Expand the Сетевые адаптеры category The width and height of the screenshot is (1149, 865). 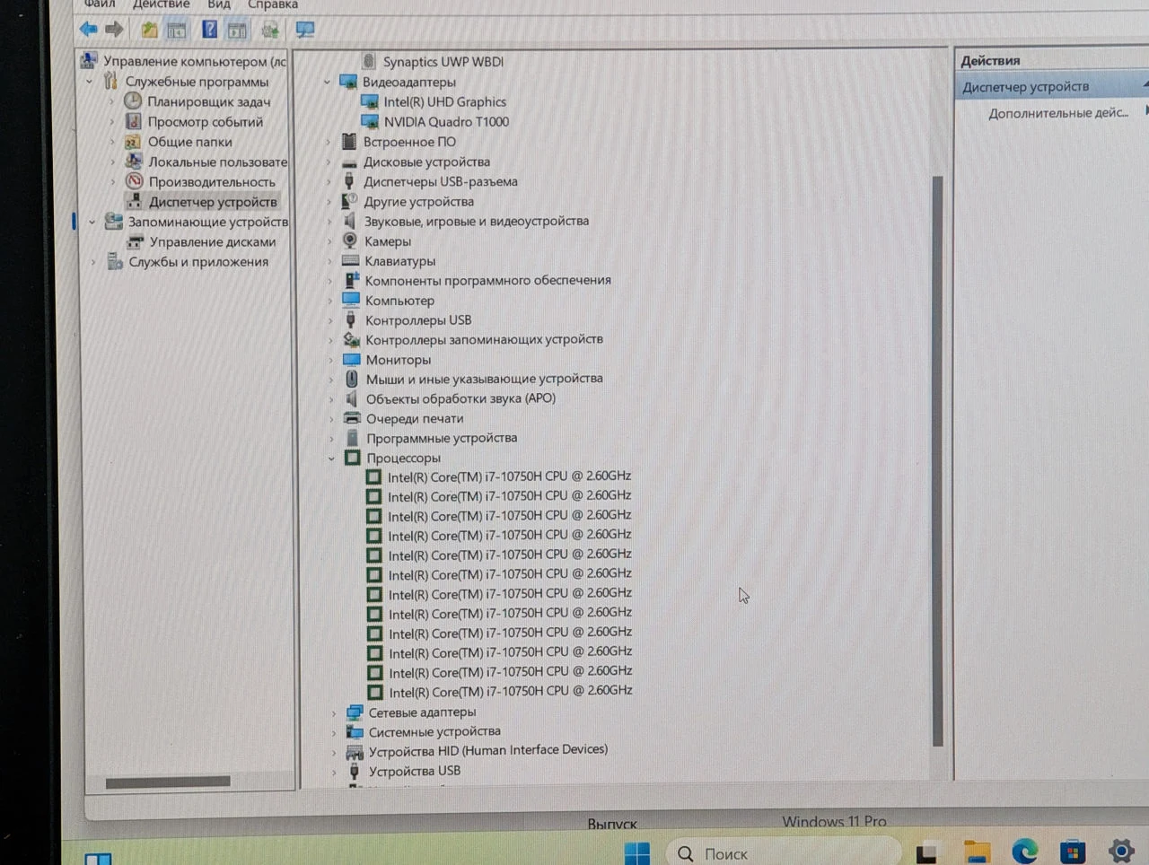(x=334, y=712)
